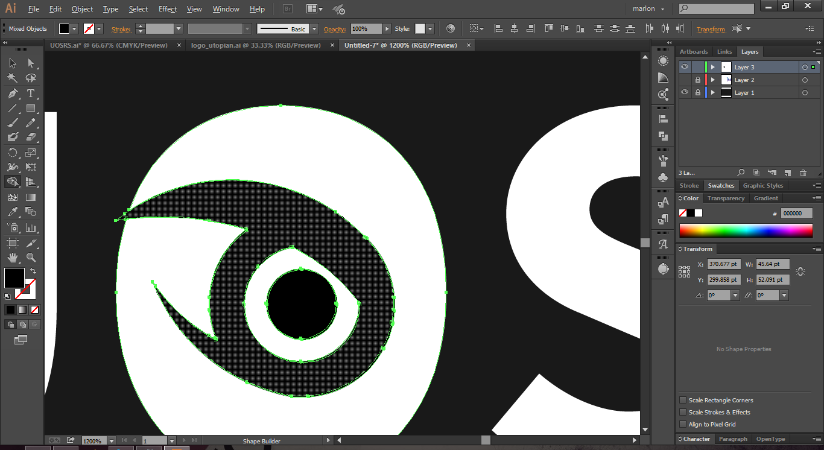Pick a color from the spectrum bar

[x=746, y=231]
